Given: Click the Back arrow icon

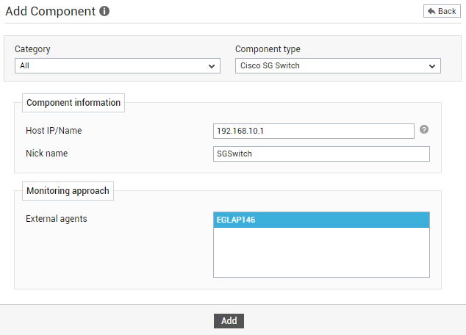Looking at the screenshot, I should 431,11.
